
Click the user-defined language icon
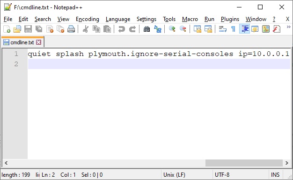pos(255,29)
